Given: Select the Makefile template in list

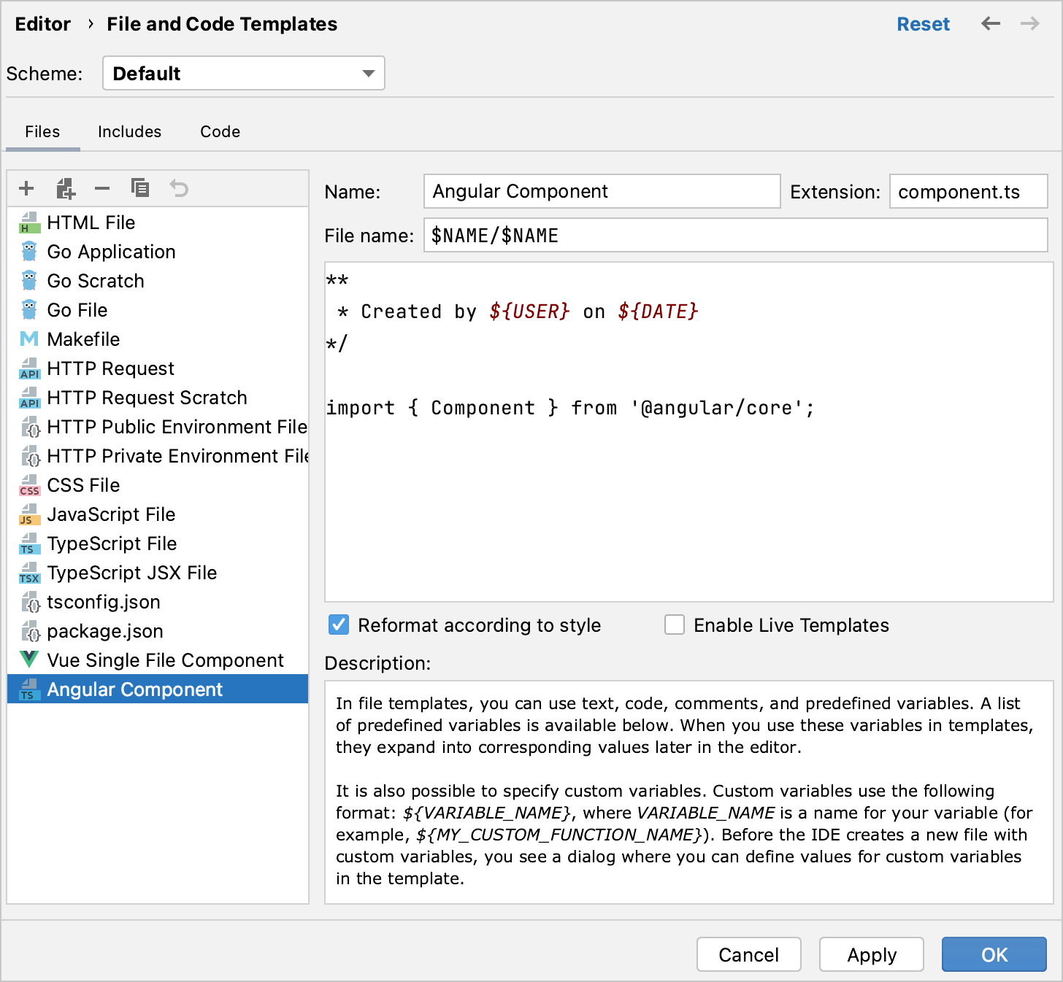Looking at the screenshot, I should [x=83, y=339].
